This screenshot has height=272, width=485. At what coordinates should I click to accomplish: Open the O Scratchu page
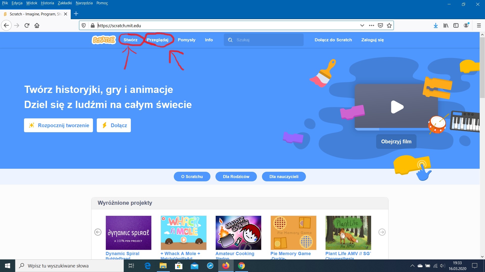tap(192, 177)
